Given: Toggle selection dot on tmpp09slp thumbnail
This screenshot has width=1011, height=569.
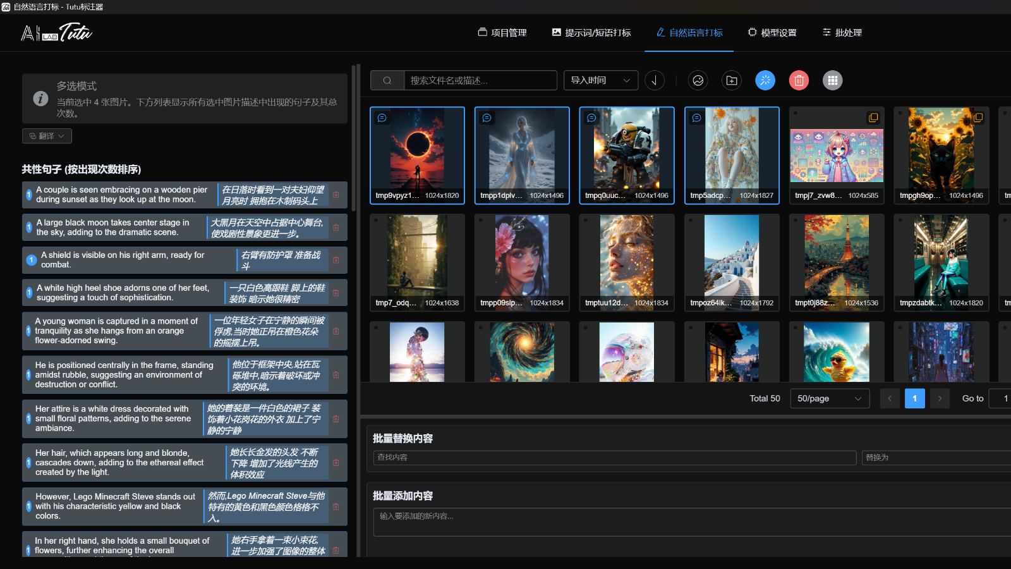Looking at the screenshot, I should 481,221.
